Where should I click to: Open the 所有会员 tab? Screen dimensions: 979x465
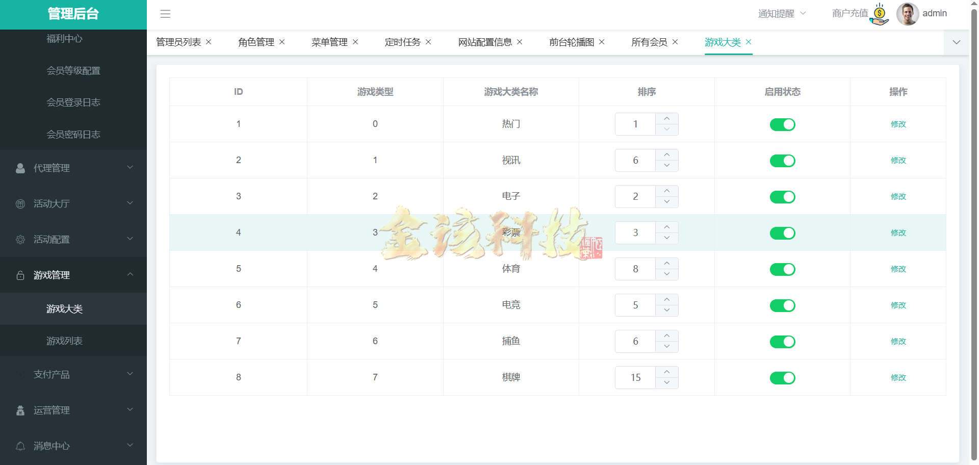pos(649,42)
